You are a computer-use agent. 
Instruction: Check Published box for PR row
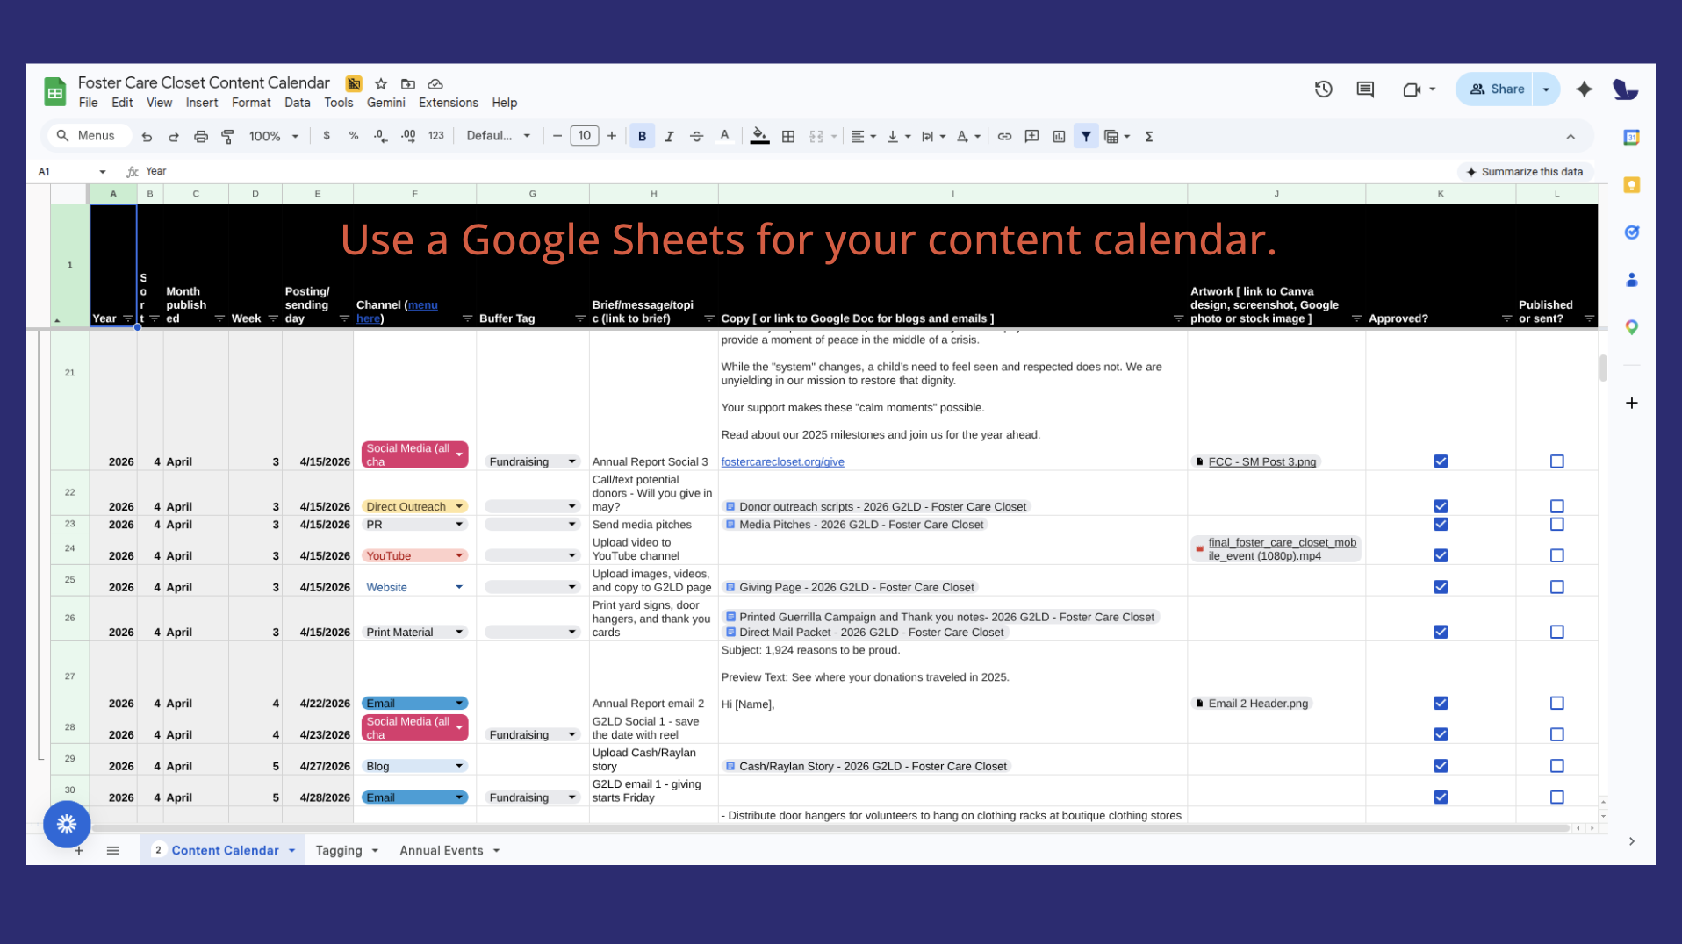[1556, 524]
